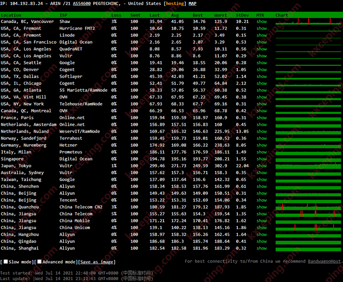The height and width of the screenshot is (282, 343).
Task: Show MTR for Dallas Softlayer row
Action: tap(262, 76)
